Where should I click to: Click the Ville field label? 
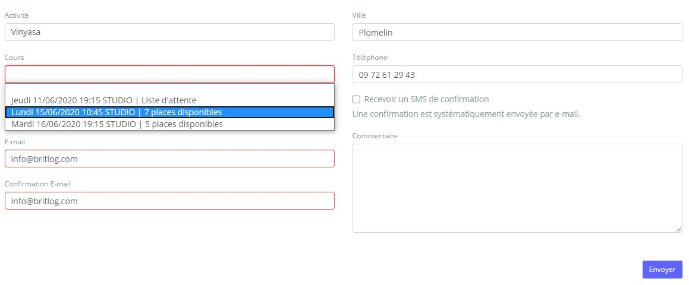(359, 15)
